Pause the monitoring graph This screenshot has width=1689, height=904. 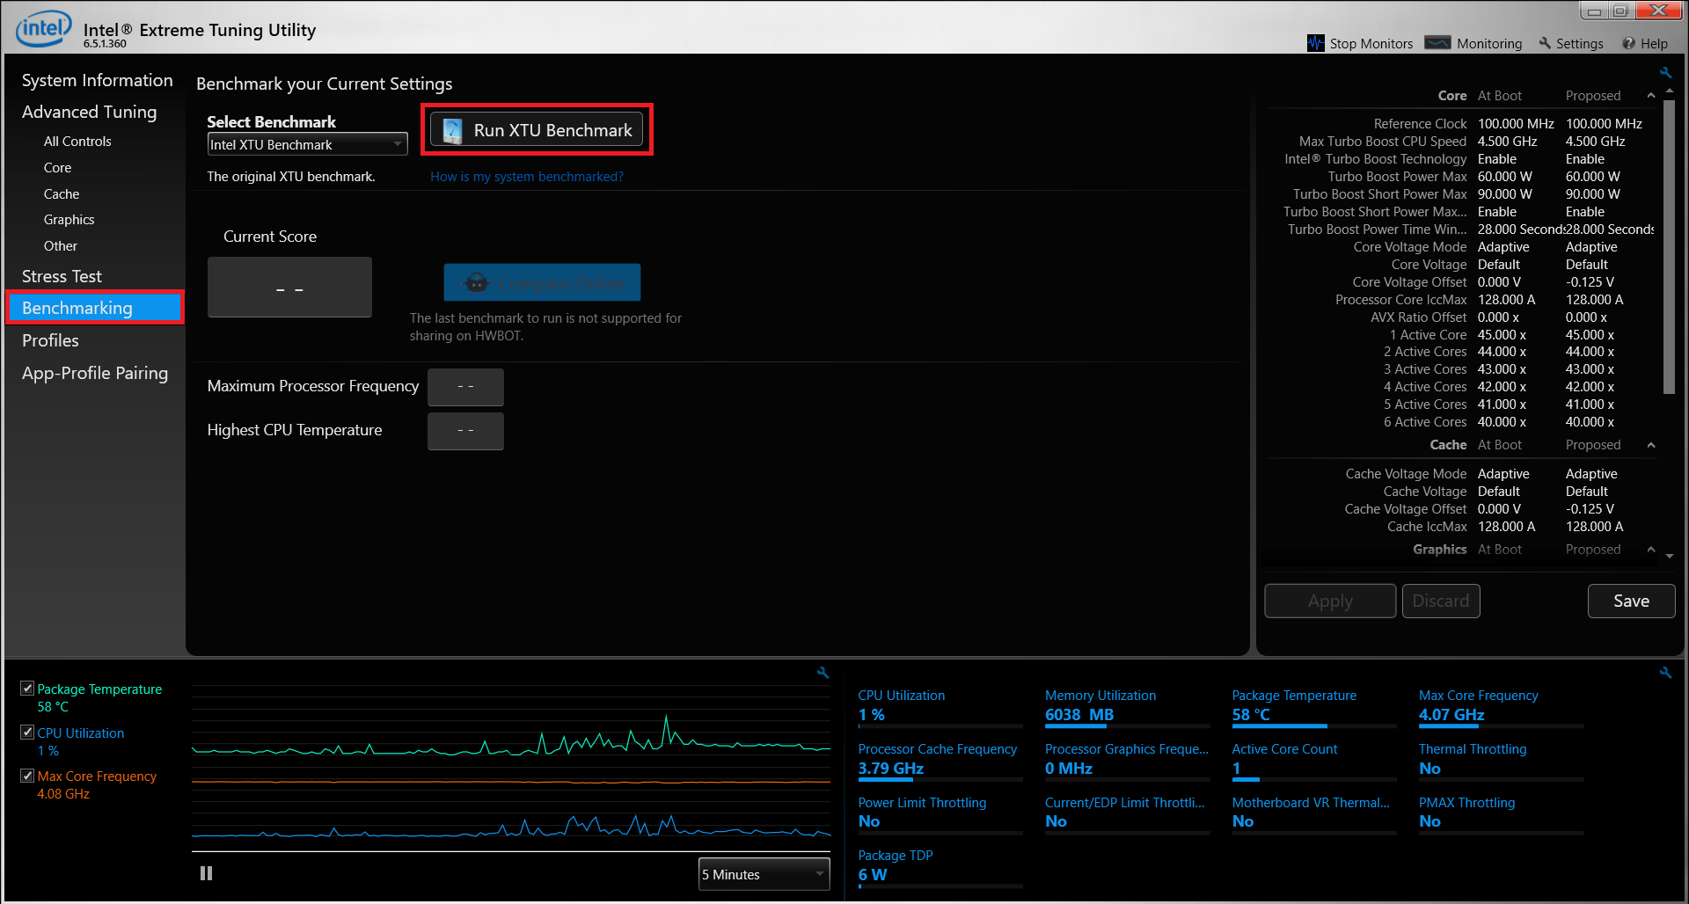pyautogui.click(x=206, y=873)
